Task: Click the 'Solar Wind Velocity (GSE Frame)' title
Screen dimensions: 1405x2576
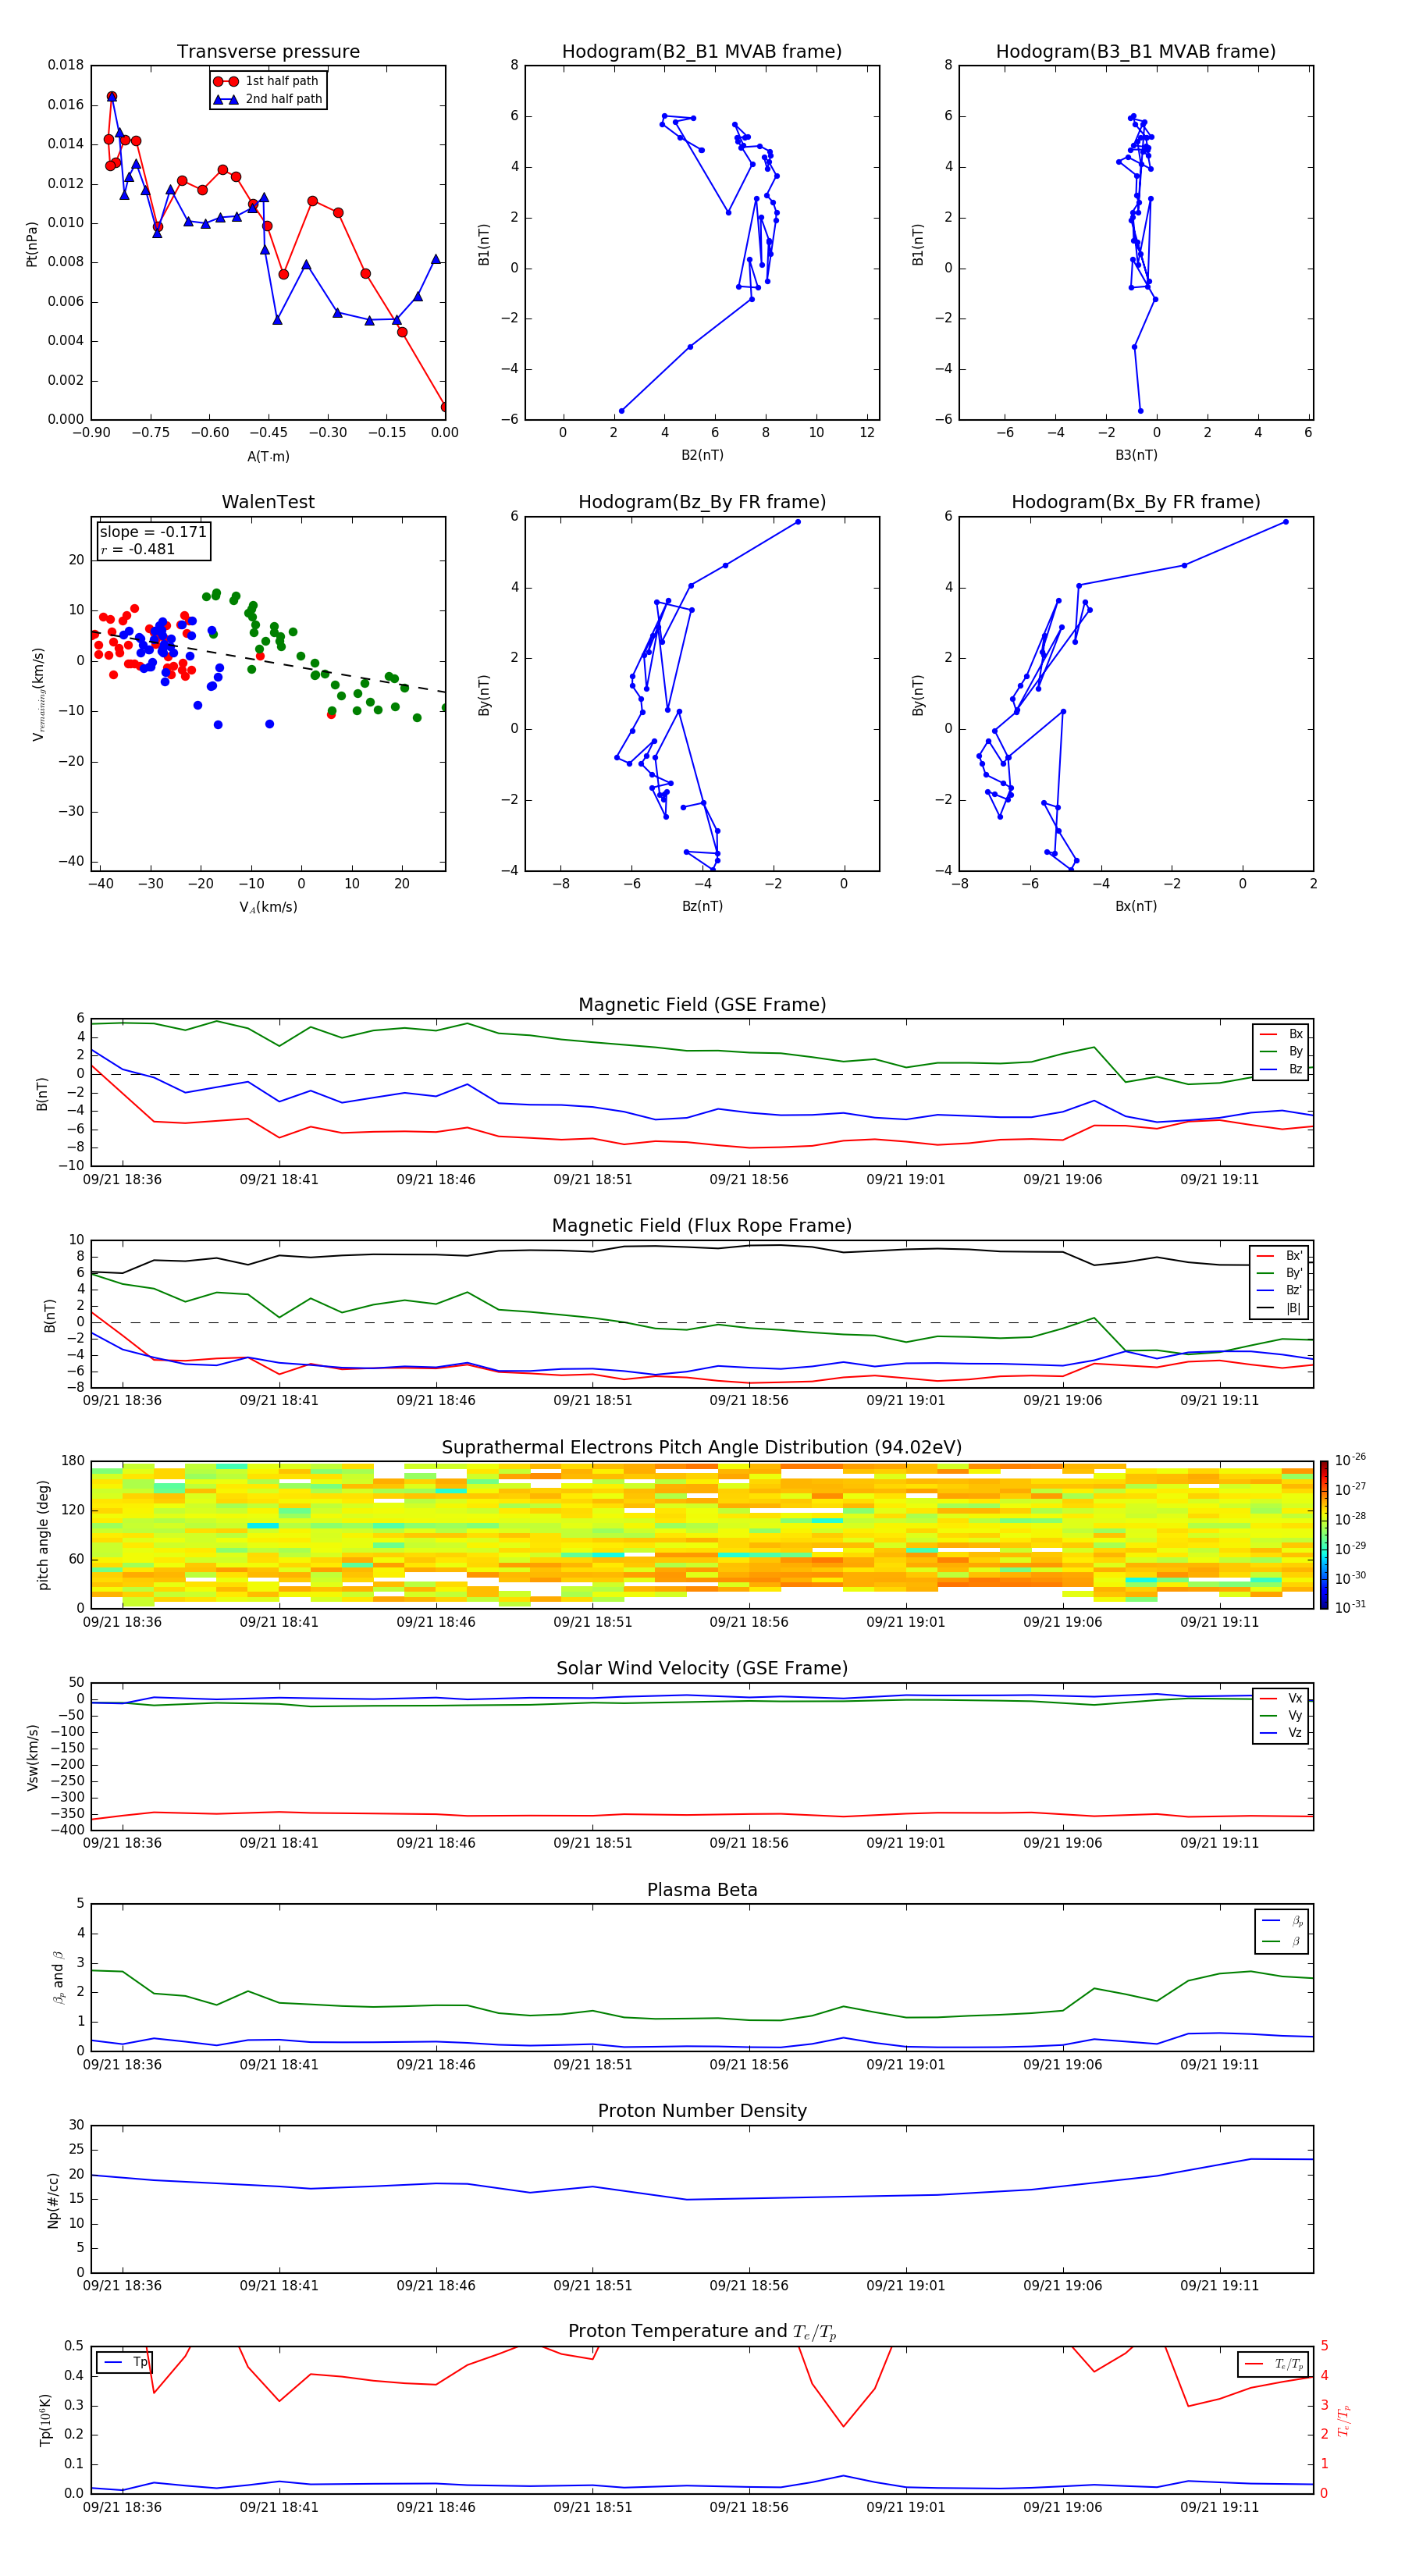Action: tap(702, 1669)
